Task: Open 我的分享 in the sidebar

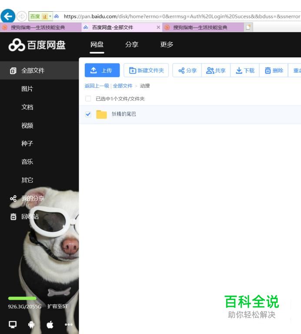Action: pyautogui.click(x=33, y=198)
